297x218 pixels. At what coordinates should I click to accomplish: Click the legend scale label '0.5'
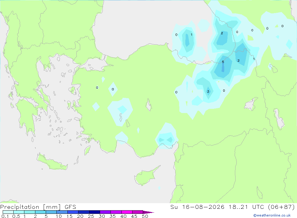(x=16, y=216)
